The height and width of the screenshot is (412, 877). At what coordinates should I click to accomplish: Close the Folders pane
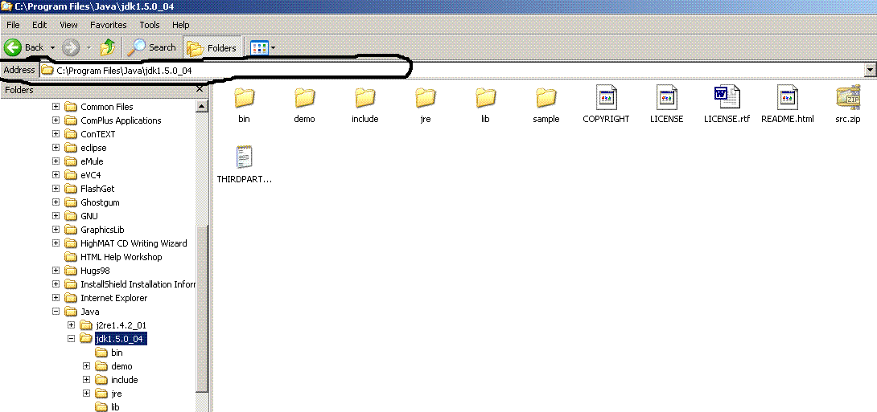[200, 89]
